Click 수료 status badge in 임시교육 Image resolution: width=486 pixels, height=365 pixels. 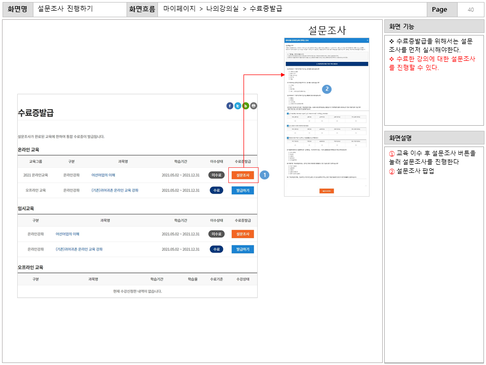(216, 249)
